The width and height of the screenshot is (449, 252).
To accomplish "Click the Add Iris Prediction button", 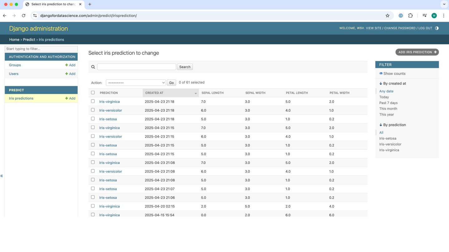I will tap(417, 52).
